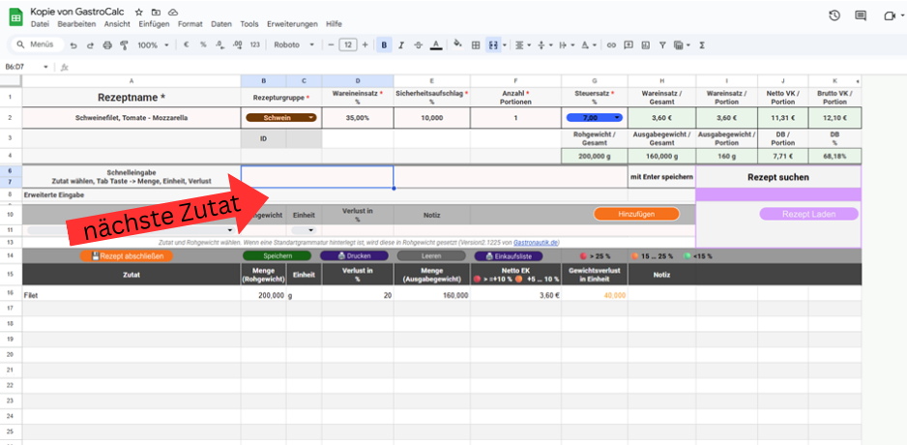Open the Einheit dropdown in row 11

(304, 230)
